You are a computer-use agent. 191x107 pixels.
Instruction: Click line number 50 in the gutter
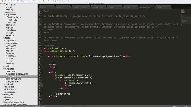(40, 56)
